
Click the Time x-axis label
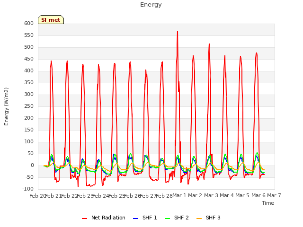(x=268, y=203)
